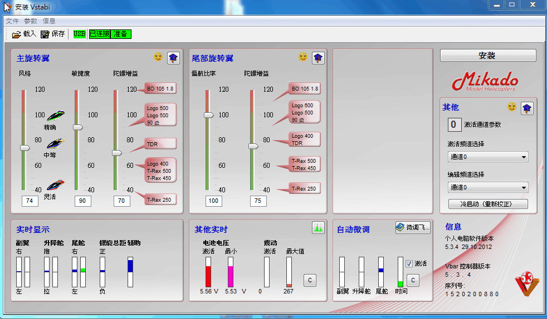Select the BO 105 1.8 main rotor preset

160,88
